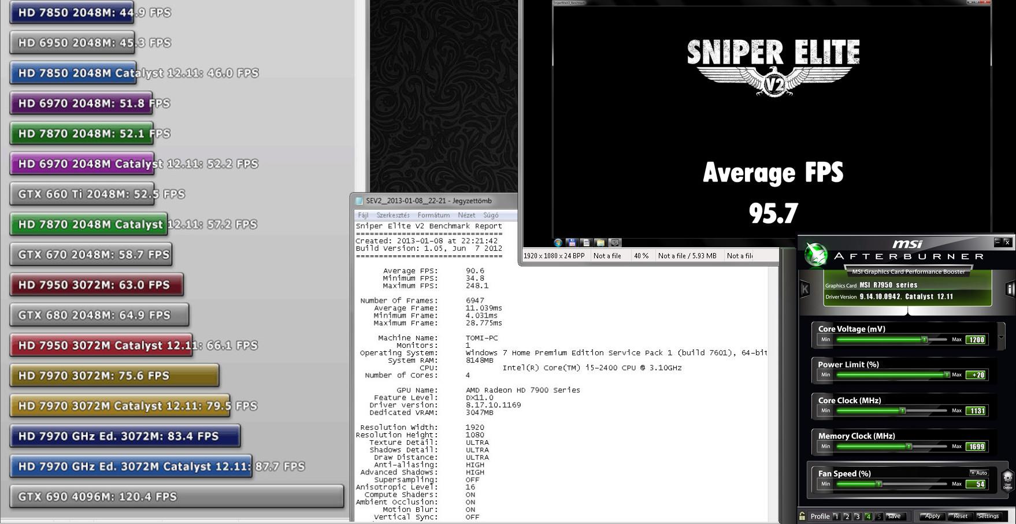The height and width of the screenshot is (524, 1016).
Task: Click the Memory Clock value field 1699
Action: coord(977,447)
